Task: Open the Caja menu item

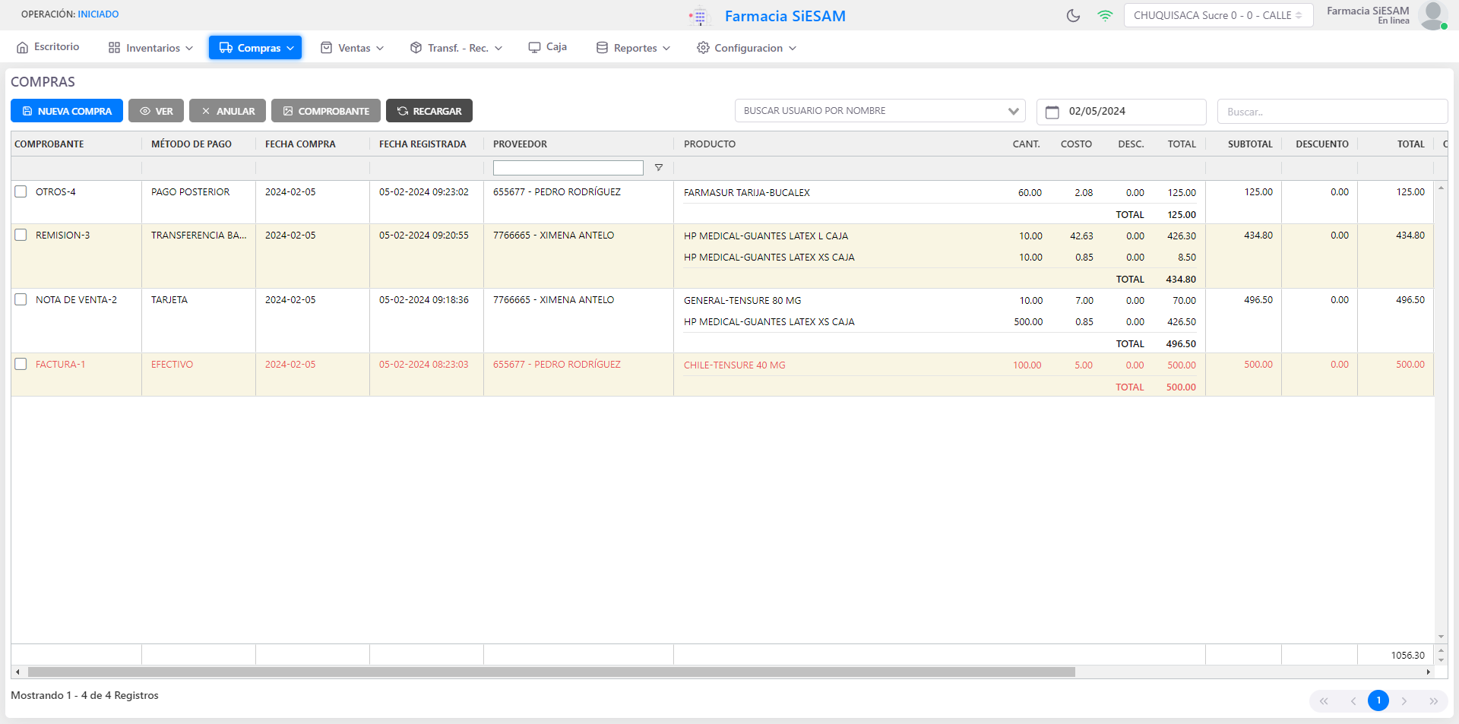Action: 548,47
